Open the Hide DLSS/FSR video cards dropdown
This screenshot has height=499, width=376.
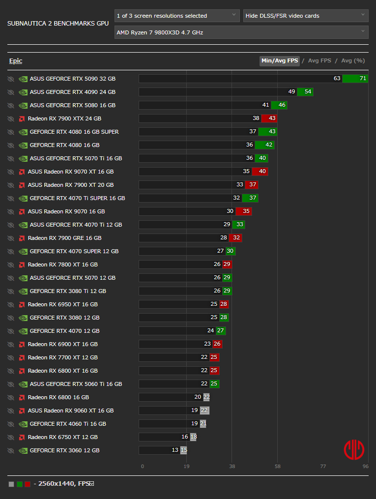pyautogui.click(x=306, y=16)
